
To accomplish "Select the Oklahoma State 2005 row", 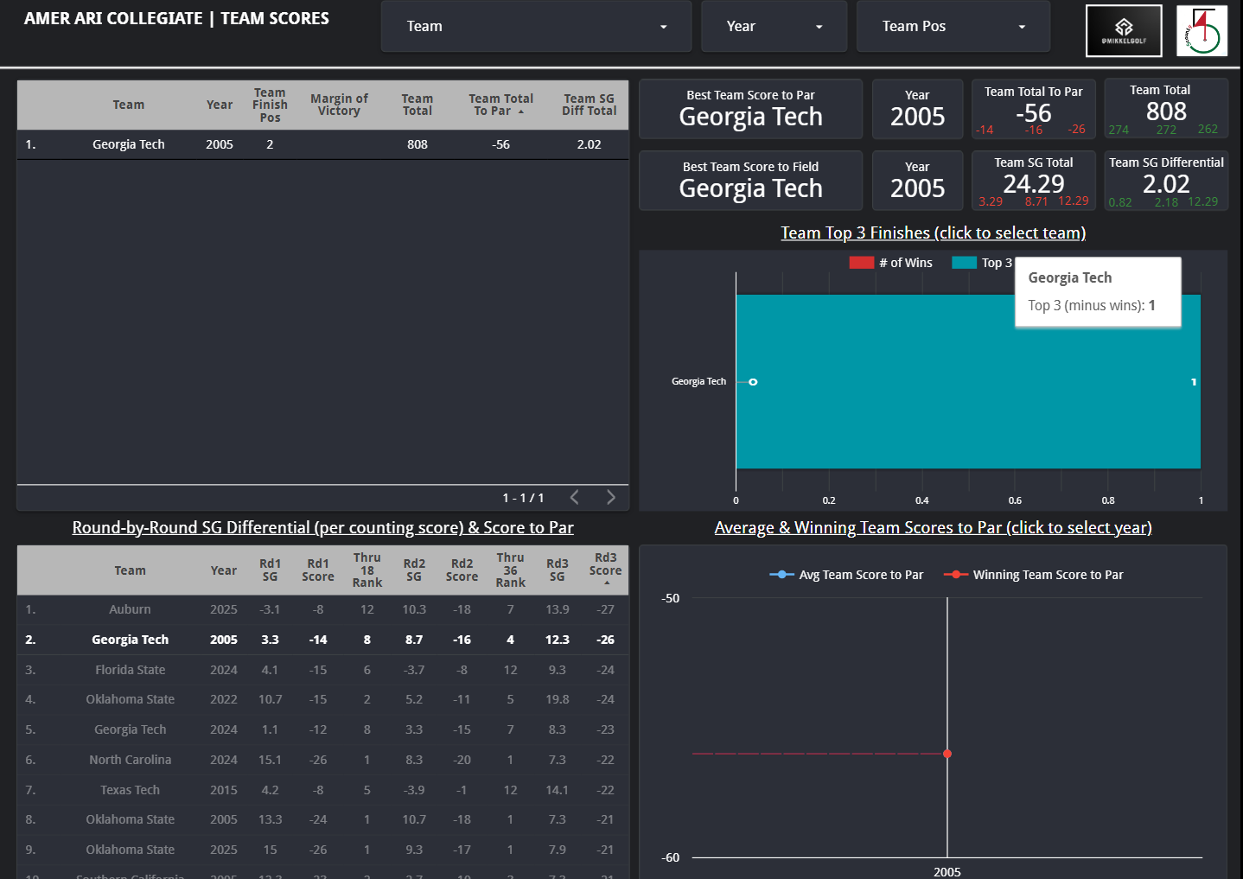I will [x=322, y=819].
